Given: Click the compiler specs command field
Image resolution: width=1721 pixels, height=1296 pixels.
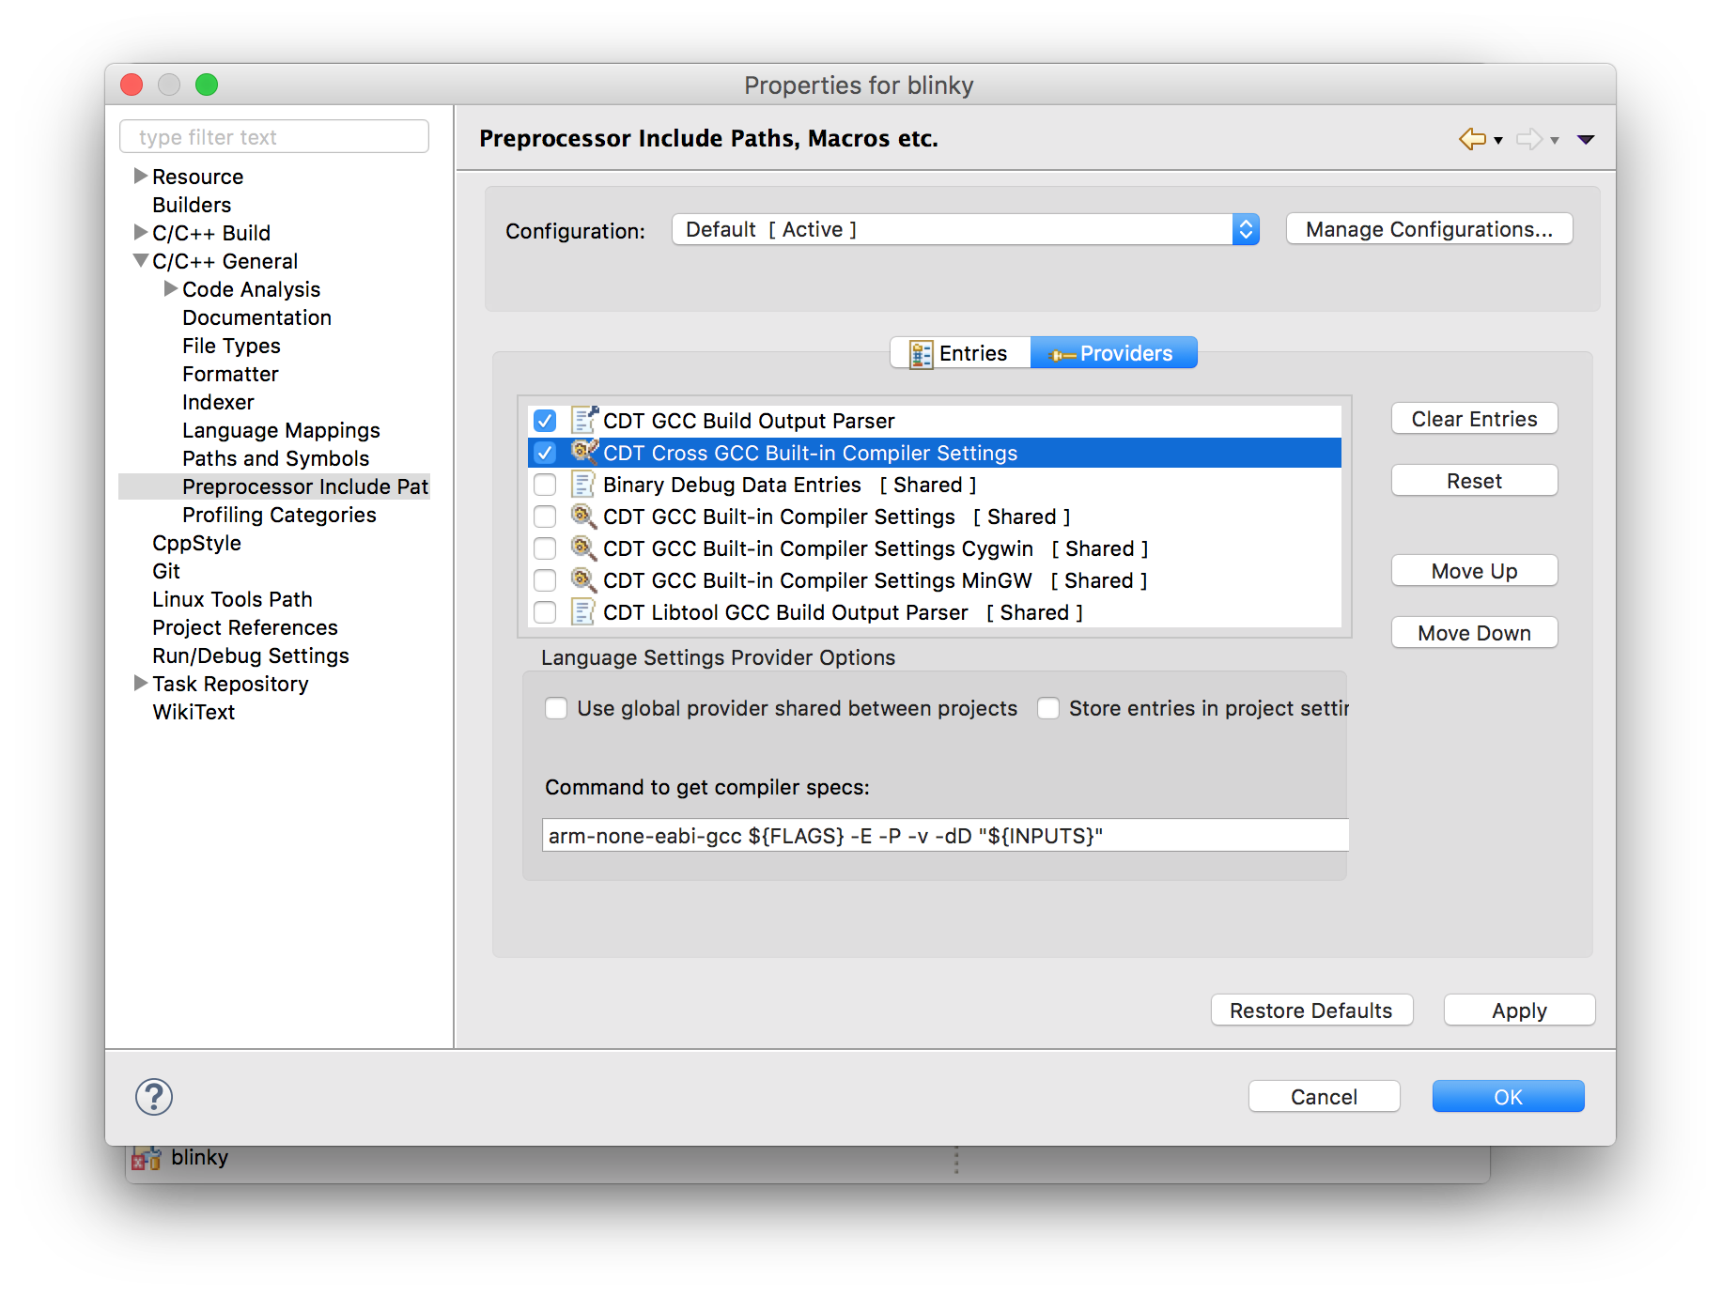Looking at the screenshot, I should (x=945, y=836).
